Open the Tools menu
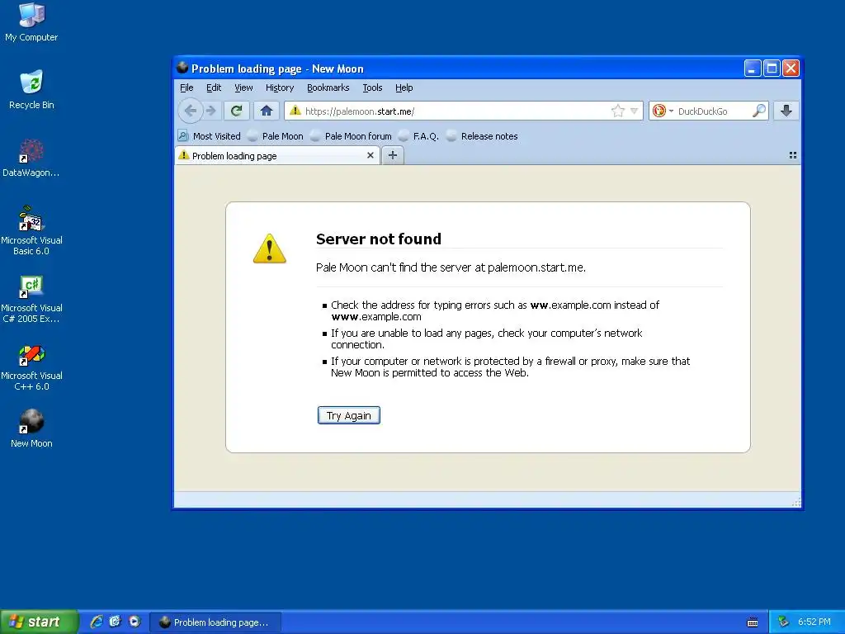Screen dimensions: 845x634 (x=372, y=88)
